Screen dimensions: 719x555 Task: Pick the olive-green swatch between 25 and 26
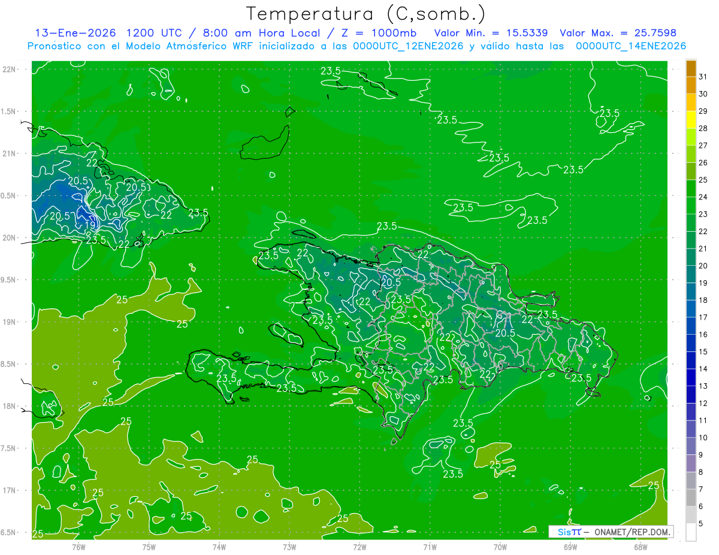(x=691, y=171)
